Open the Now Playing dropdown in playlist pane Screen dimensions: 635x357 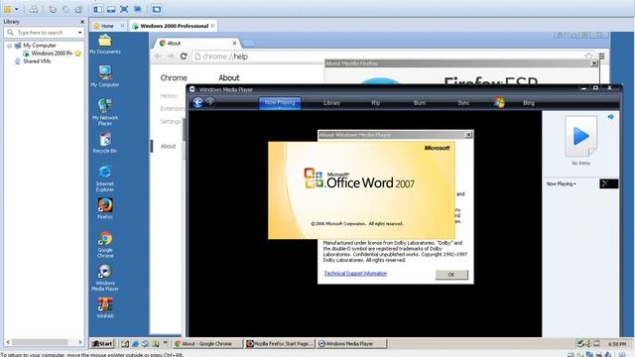tap(562, 183)
